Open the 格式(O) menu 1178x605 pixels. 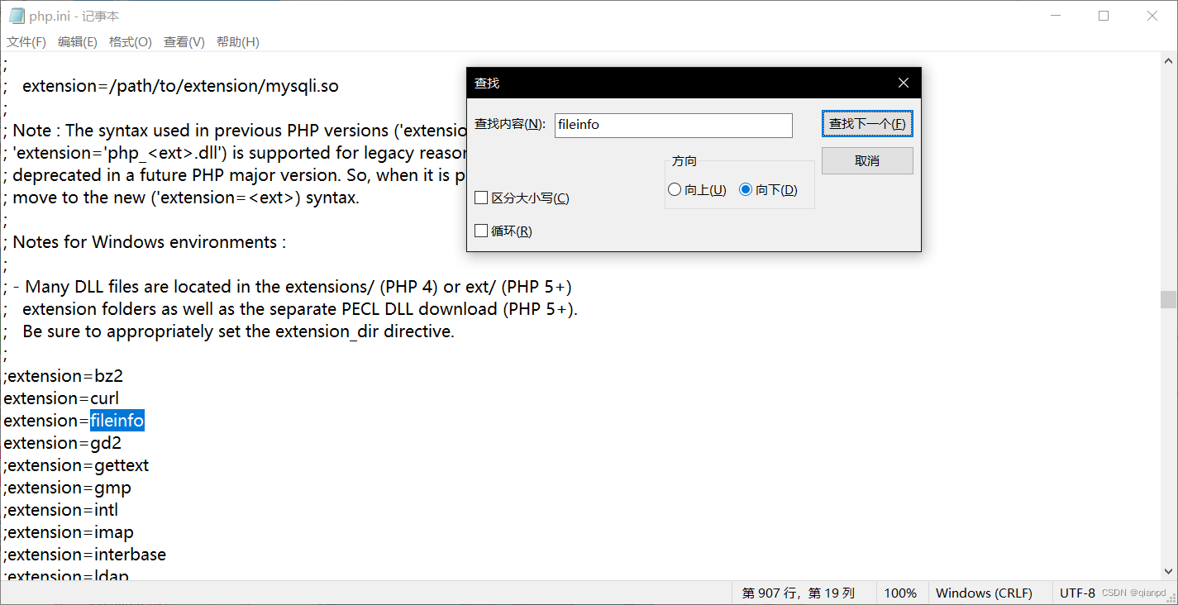click(130, 41)
